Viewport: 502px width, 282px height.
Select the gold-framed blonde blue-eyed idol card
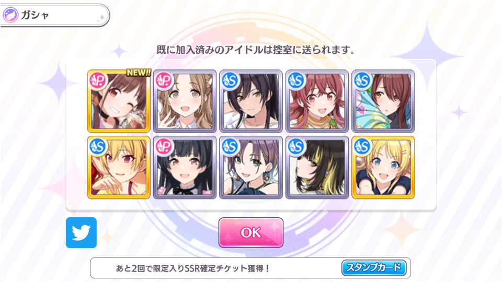point(383,168)
